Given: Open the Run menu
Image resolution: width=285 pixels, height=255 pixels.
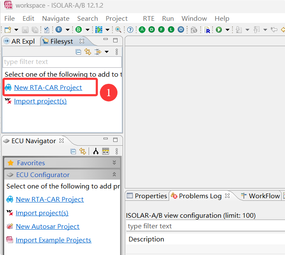Looking at the screenshot, I should tap(168, 19).
